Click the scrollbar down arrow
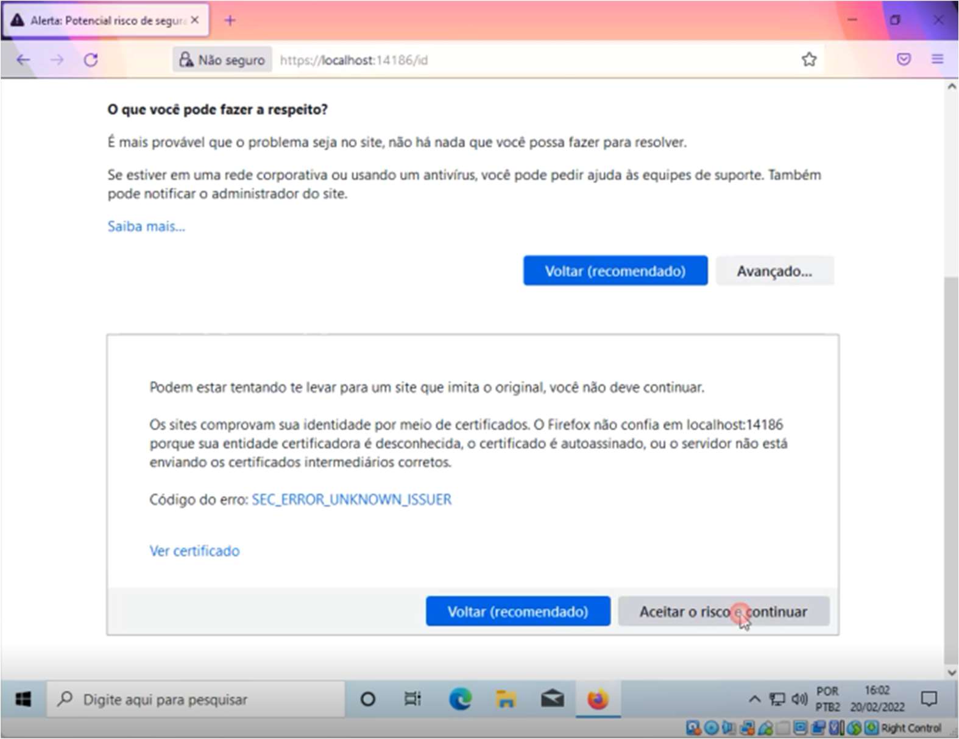959x739 pixels. (951, 673)
